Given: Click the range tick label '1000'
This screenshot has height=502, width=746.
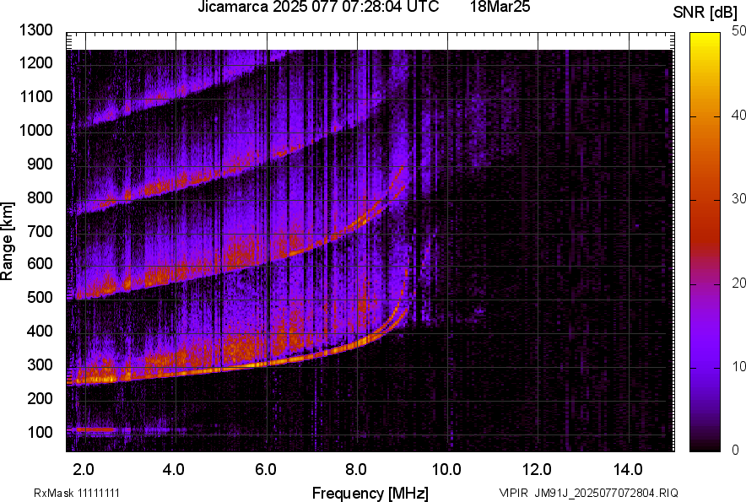Looking at the screenshot, I should (36, 130).
